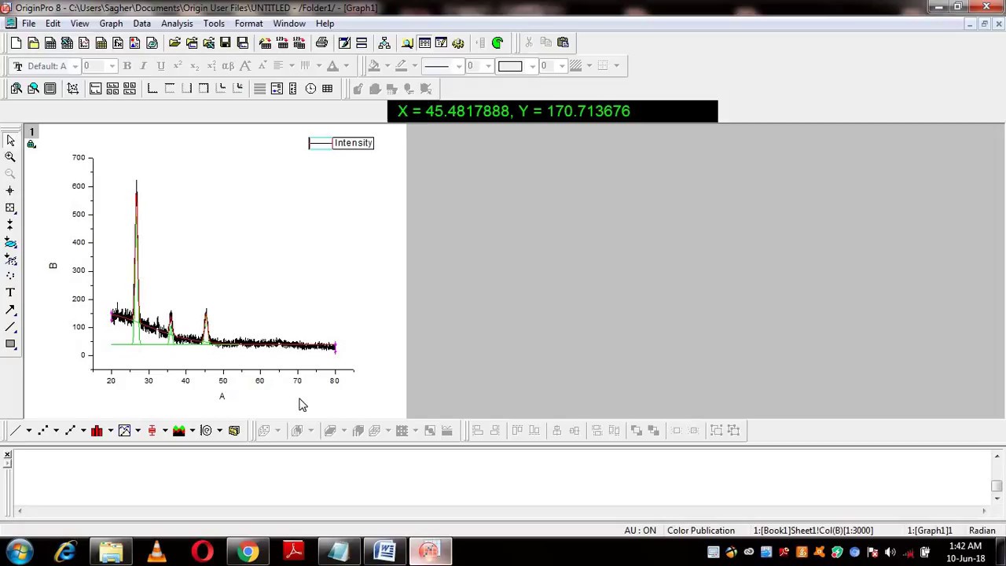Toggle Greek symbols formatting

[228, 66]
